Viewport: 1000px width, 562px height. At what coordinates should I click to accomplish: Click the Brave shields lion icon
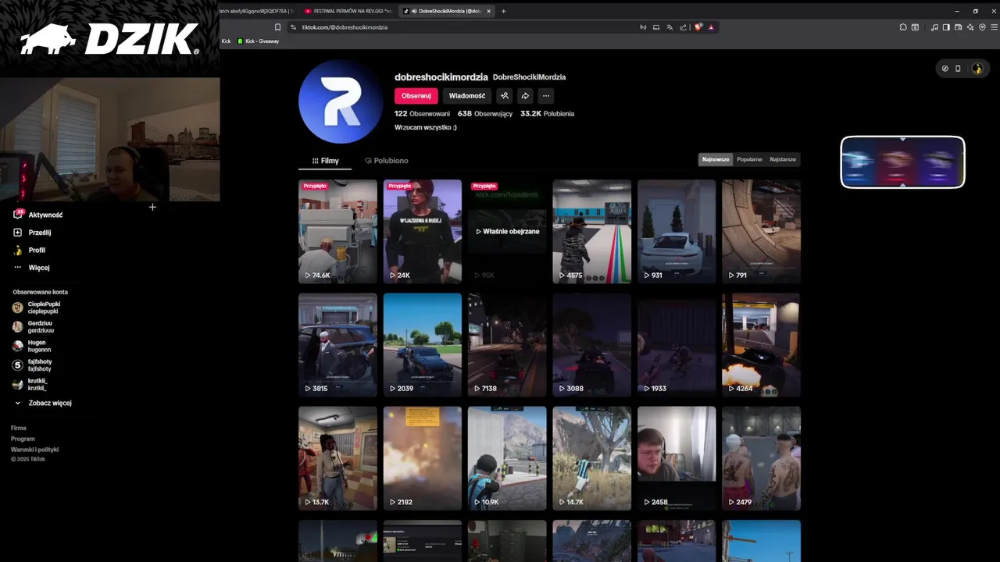[698, 27]
